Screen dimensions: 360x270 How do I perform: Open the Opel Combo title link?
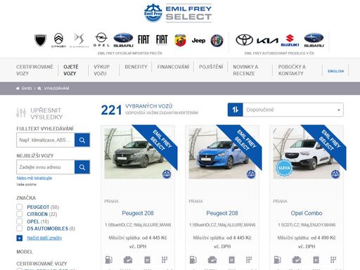tap(307, 213)
